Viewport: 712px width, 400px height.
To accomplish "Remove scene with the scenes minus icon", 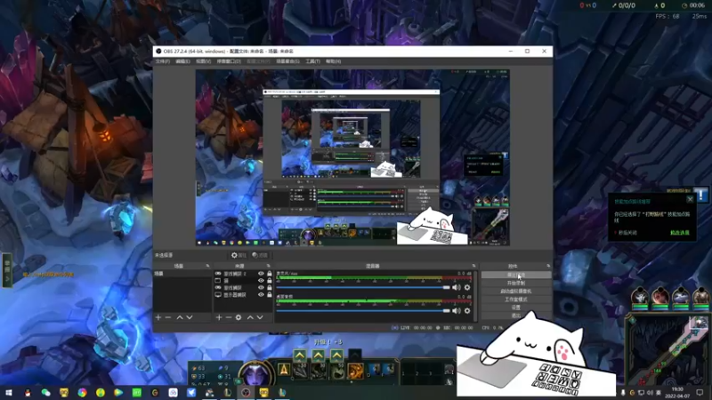I will 168,317.
